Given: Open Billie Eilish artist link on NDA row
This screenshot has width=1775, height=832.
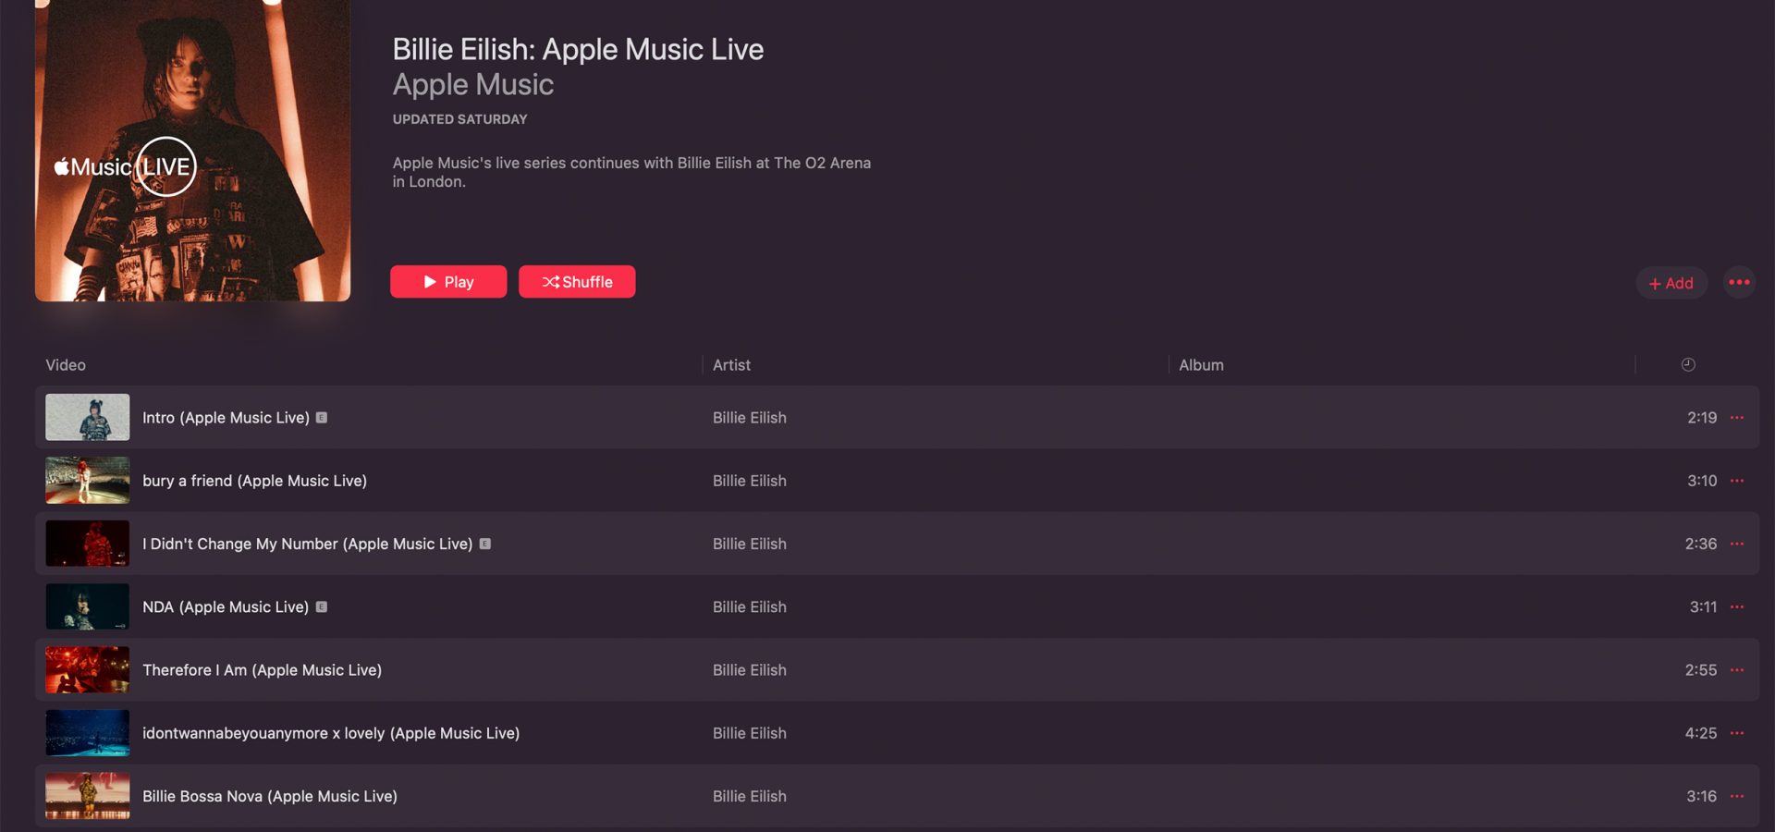Looking at the screenshot, I should point(750,607).
